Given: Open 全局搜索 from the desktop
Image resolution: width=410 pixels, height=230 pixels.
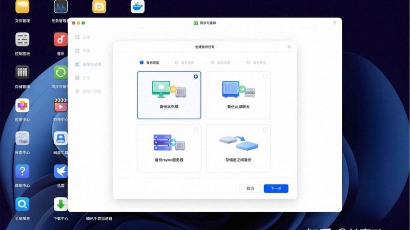Looking at the screenshot, I should click(22, 204).
